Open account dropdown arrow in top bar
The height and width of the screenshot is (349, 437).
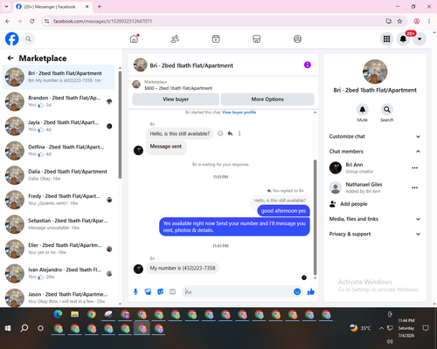[x=420, y=39]
